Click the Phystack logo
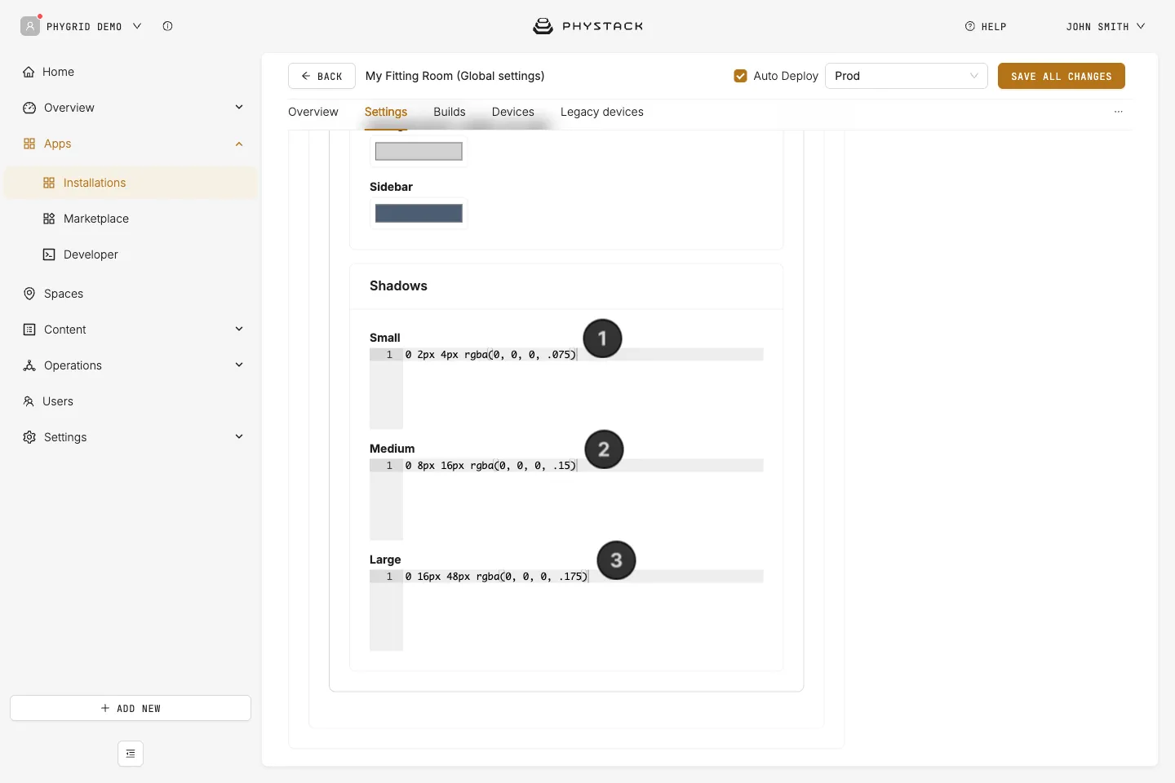This screenshot has height=783, width=1175. point(588,26)
